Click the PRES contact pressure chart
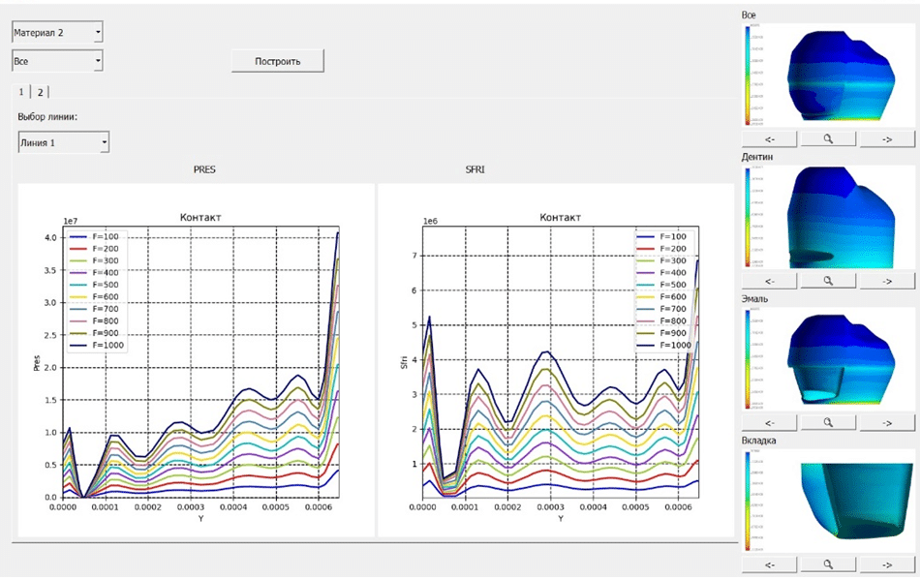The height and width of the screenshot is (579, 921). pyautogui.click(x=197, y=360)
